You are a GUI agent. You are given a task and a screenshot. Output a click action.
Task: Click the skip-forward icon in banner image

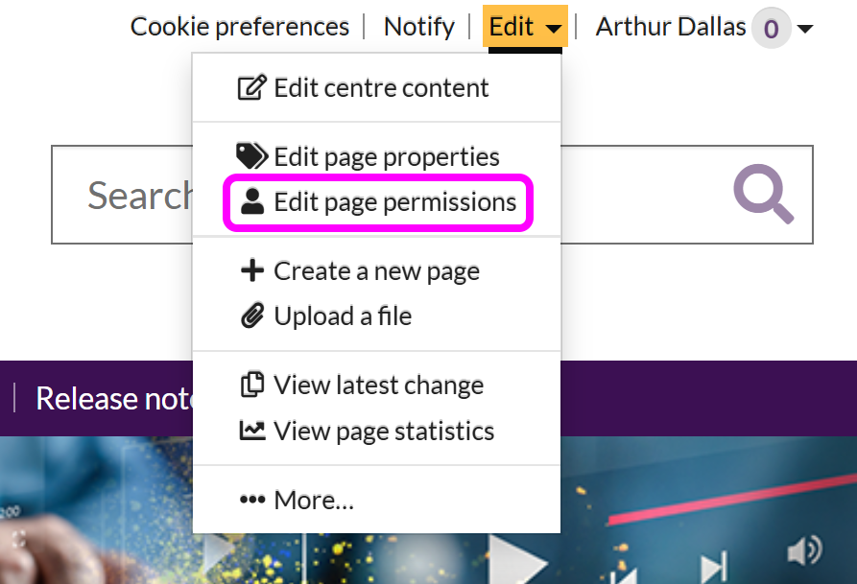tap(714, 568)
